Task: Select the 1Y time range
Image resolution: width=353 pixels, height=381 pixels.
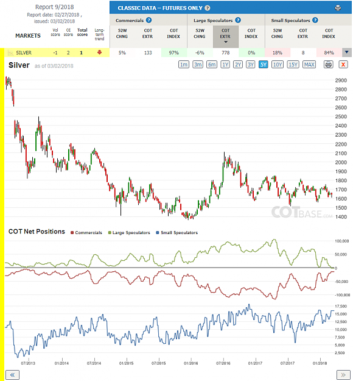Action: (x=225, y=65)
